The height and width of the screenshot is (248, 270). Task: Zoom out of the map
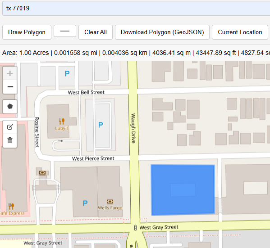coord(10,87)
